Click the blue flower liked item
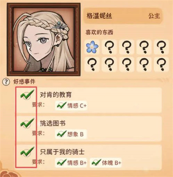Screen dimensions: 173x177 pos(92,46)
